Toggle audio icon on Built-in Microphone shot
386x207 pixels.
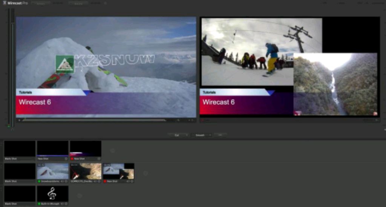point(62,204)
